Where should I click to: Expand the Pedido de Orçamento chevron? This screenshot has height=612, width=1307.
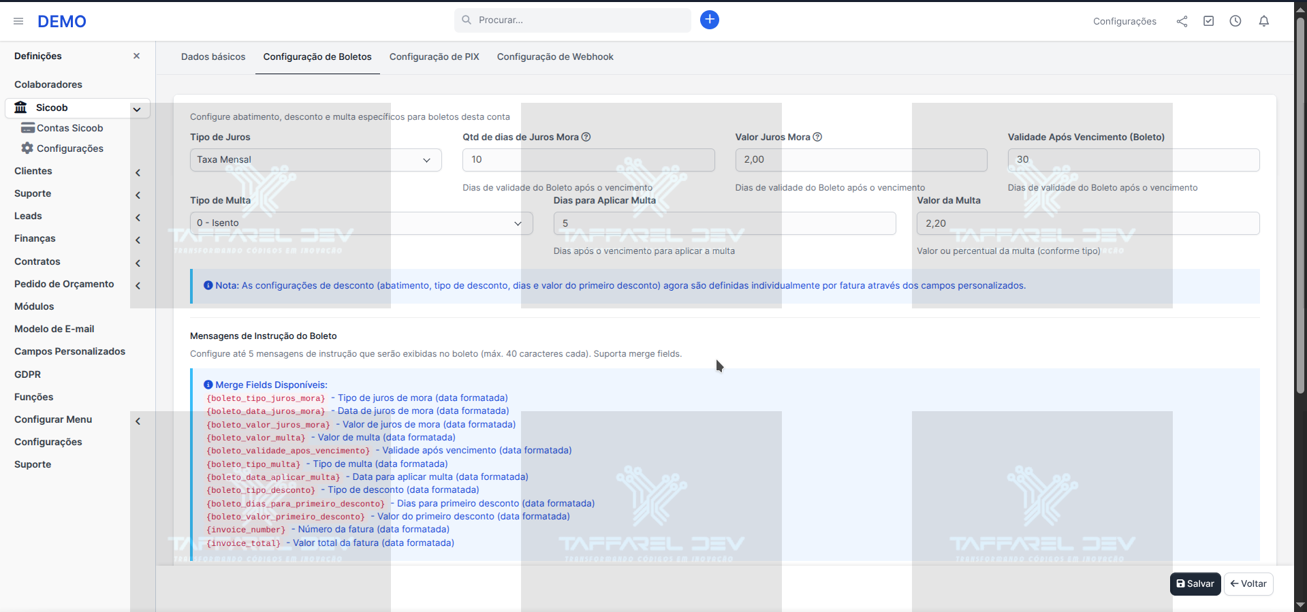pos(138,285)
